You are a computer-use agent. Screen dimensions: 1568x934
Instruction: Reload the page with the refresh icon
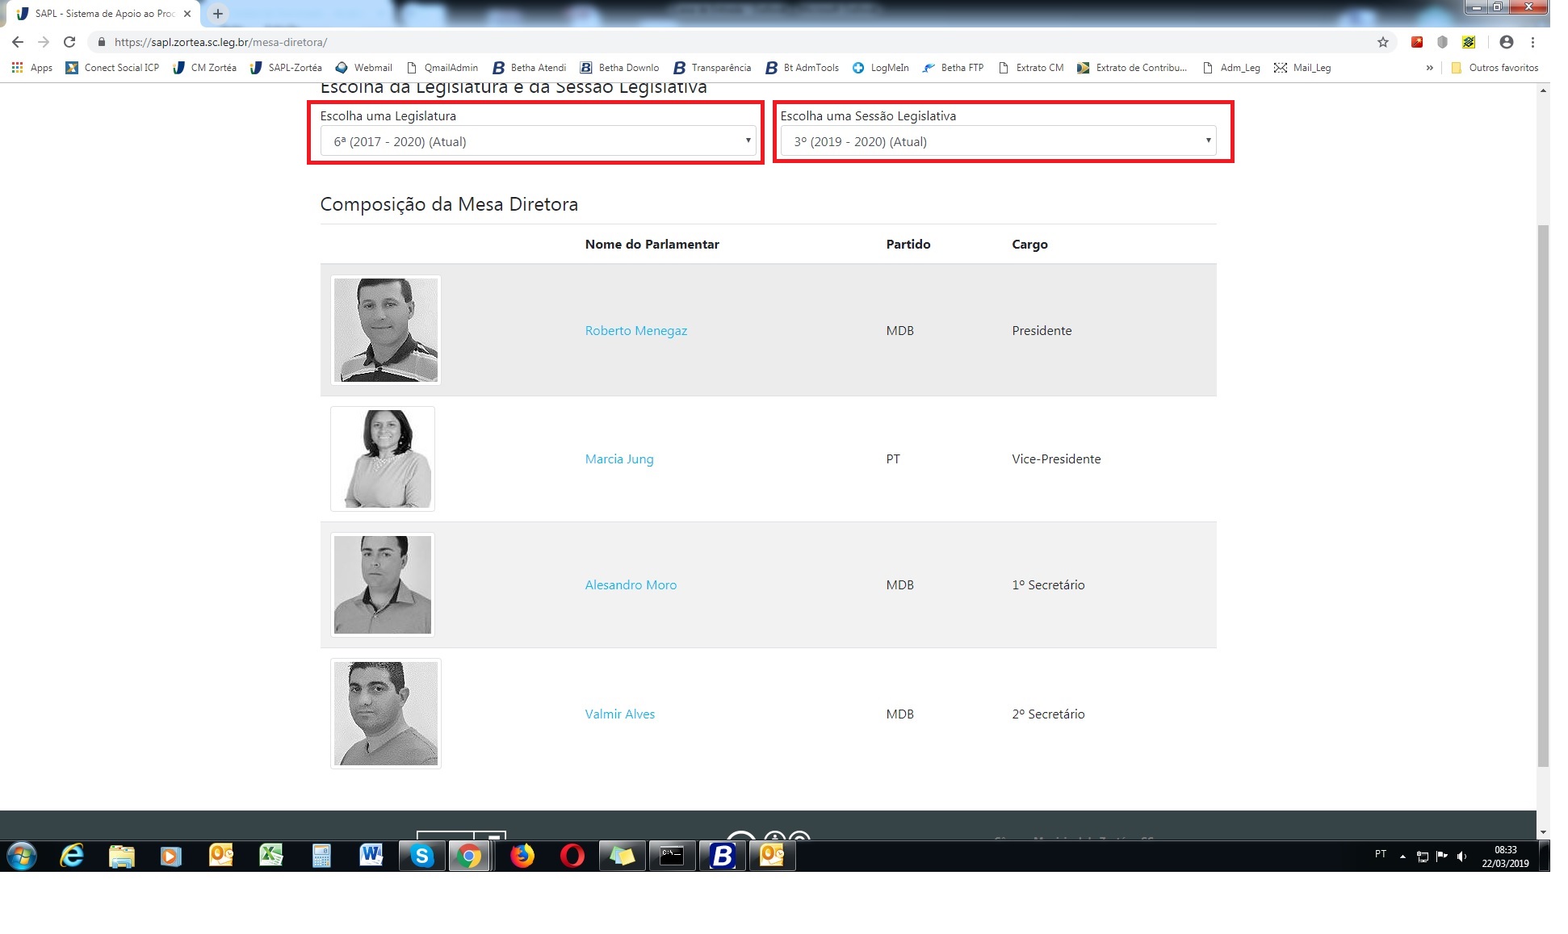(69, 42)
